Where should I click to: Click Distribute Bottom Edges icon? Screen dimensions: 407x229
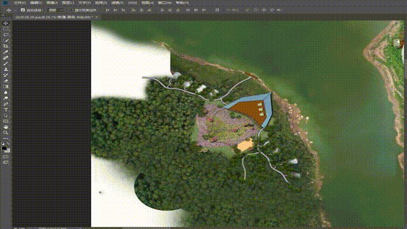coord(178,10)
